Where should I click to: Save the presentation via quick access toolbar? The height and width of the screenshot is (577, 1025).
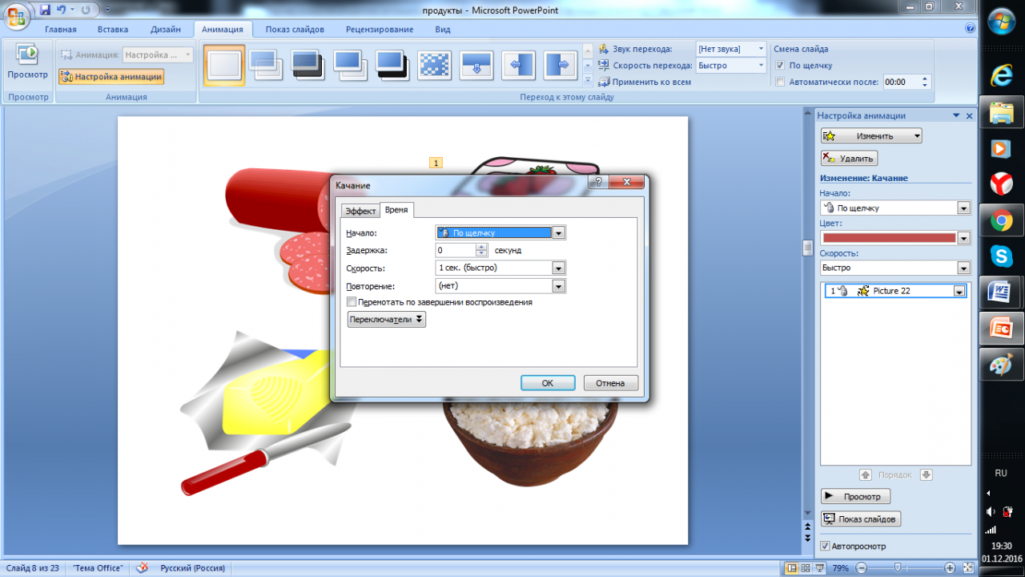(x=45, y=10)
